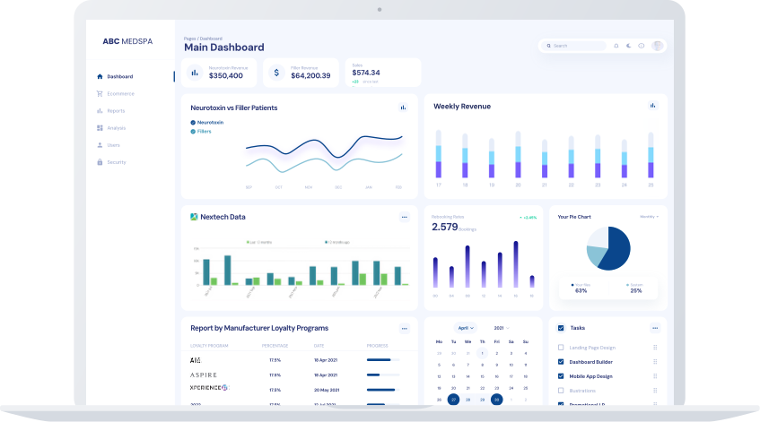Click the info icon beside the avatar
Image resolution: width=760 pixels, height=422 pixels.
[x=642, y=46]
